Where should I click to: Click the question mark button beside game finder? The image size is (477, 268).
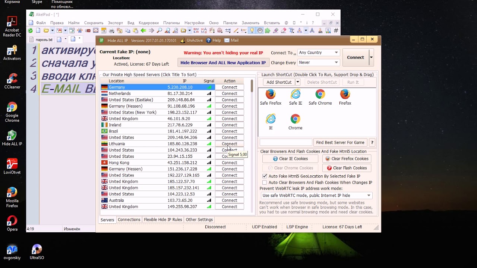(372, 143)
